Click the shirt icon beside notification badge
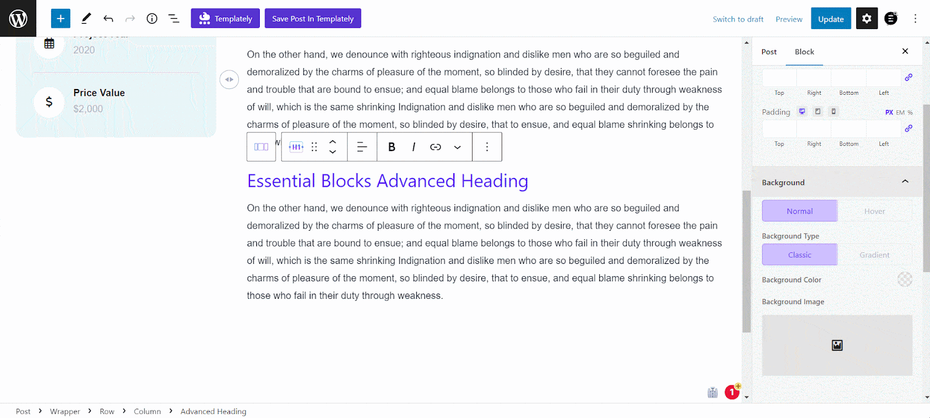Screen dimensions: 930x418 click(x=713, y=393)
